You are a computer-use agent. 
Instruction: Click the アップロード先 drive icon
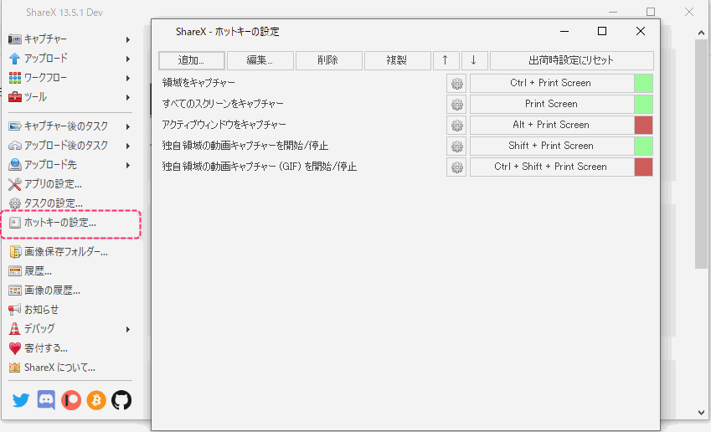pos(14,165)
